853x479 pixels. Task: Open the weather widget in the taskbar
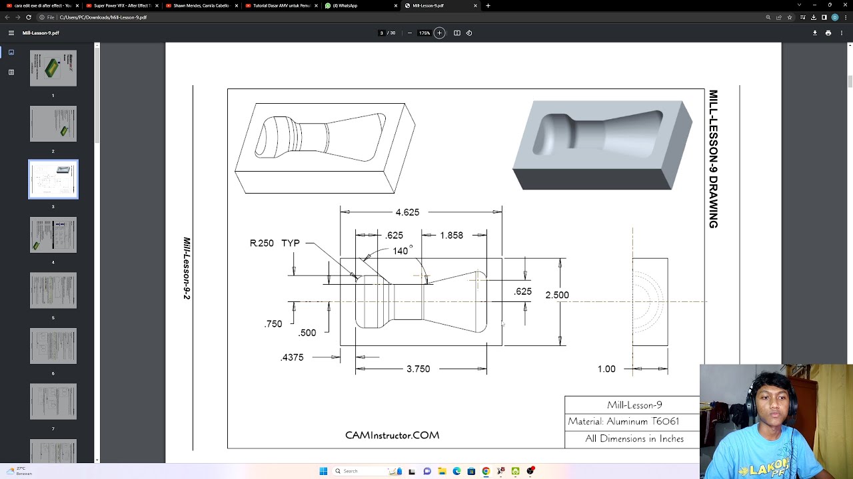point(19,471)
